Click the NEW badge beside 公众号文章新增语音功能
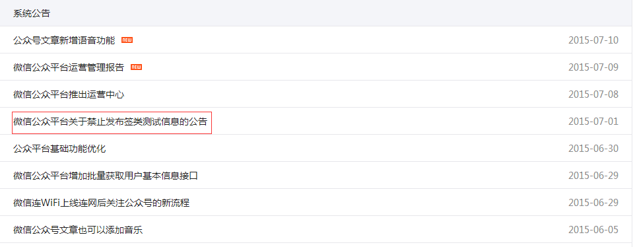Viewport: 635px width, 247px height. pyautogui.click(x=127, y=40)
